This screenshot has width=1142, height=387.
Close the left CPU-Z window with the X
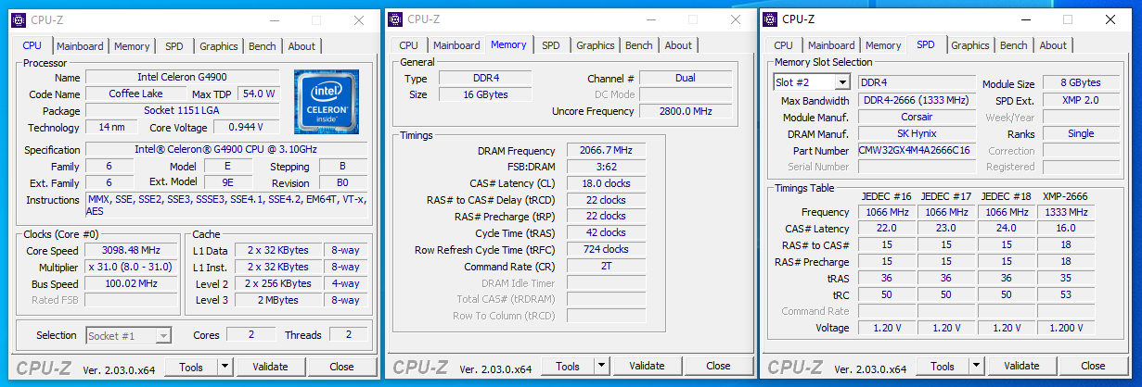pos(359,20)
